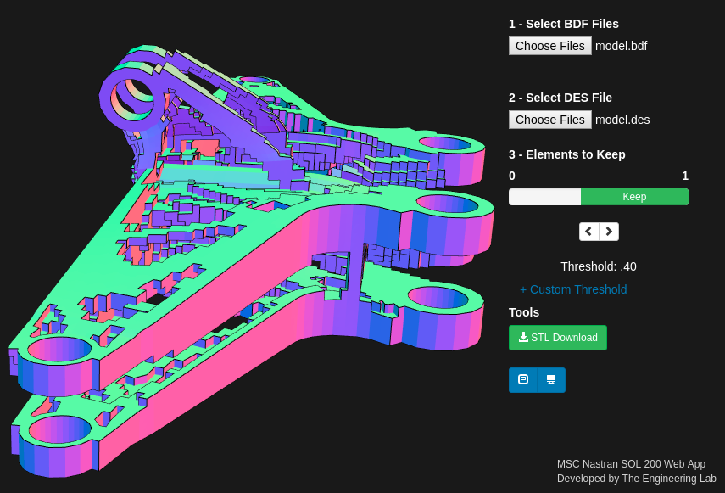Click the Threshold: .40 value text
725x493 pixels.
[x=599, y=266]
